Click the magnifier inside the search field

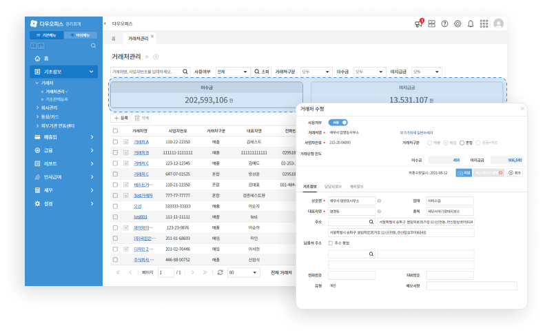coord(185,72)
